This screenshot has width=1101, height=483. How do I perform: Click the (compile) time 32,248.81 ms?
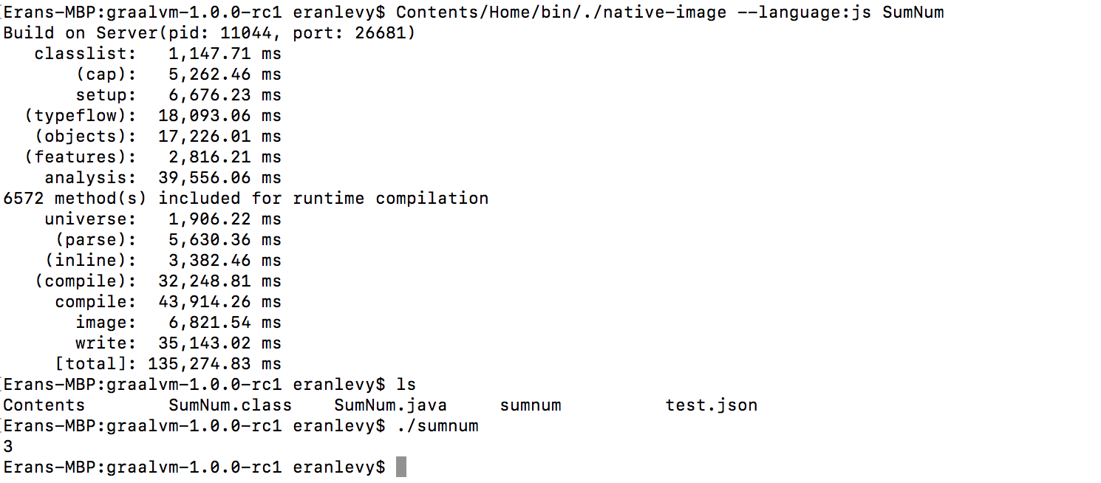(219, 281)
